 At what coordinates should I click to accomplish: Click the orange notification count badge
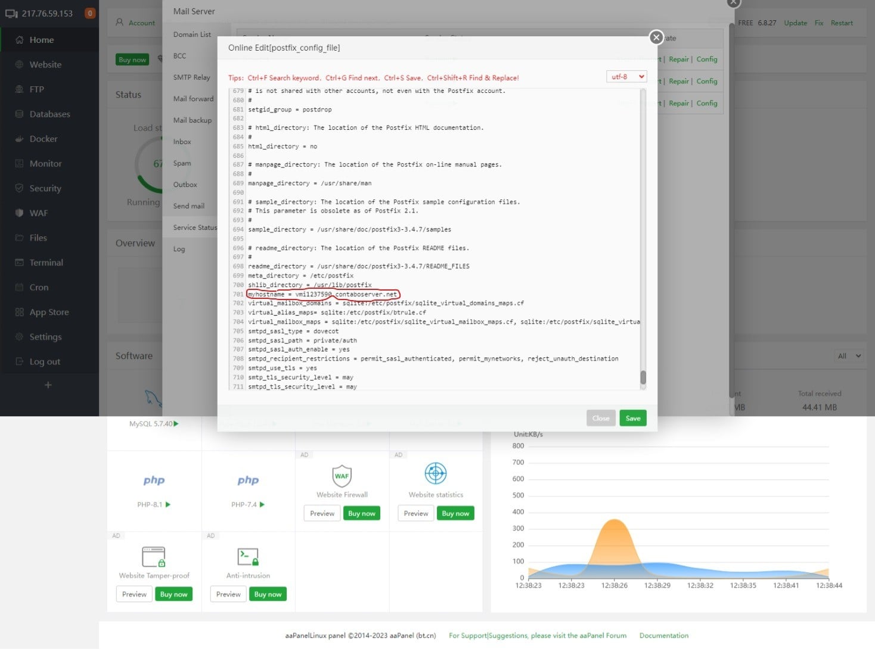click(x=90, y=13)
